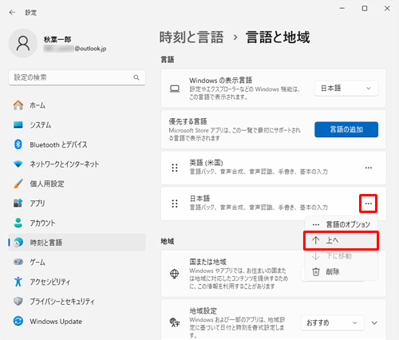399x340 pixels.
Task: Click the 秋葉一郎 account name
Action: pyautogui.click(x=57, y=39)
